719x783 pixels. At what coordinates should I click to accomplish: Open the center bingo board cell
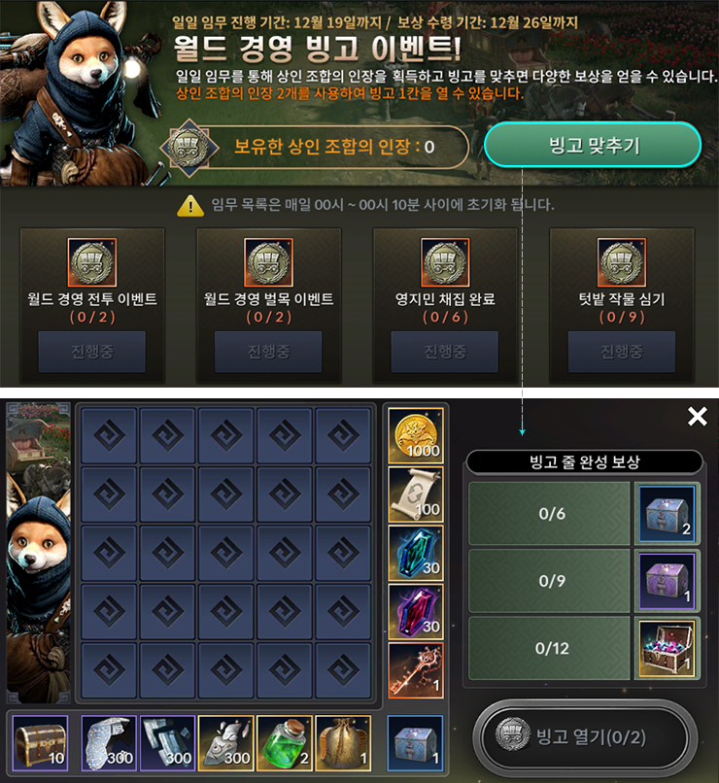(226, 553)
